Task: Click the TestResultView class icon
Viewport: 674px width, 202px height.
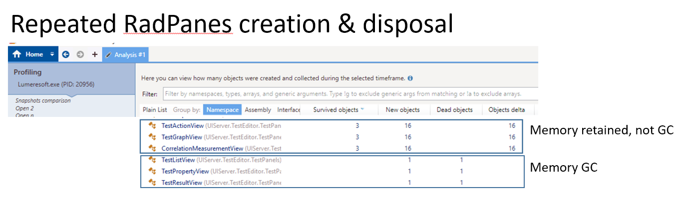Action: pyautogui.click(x=153, y=183)
